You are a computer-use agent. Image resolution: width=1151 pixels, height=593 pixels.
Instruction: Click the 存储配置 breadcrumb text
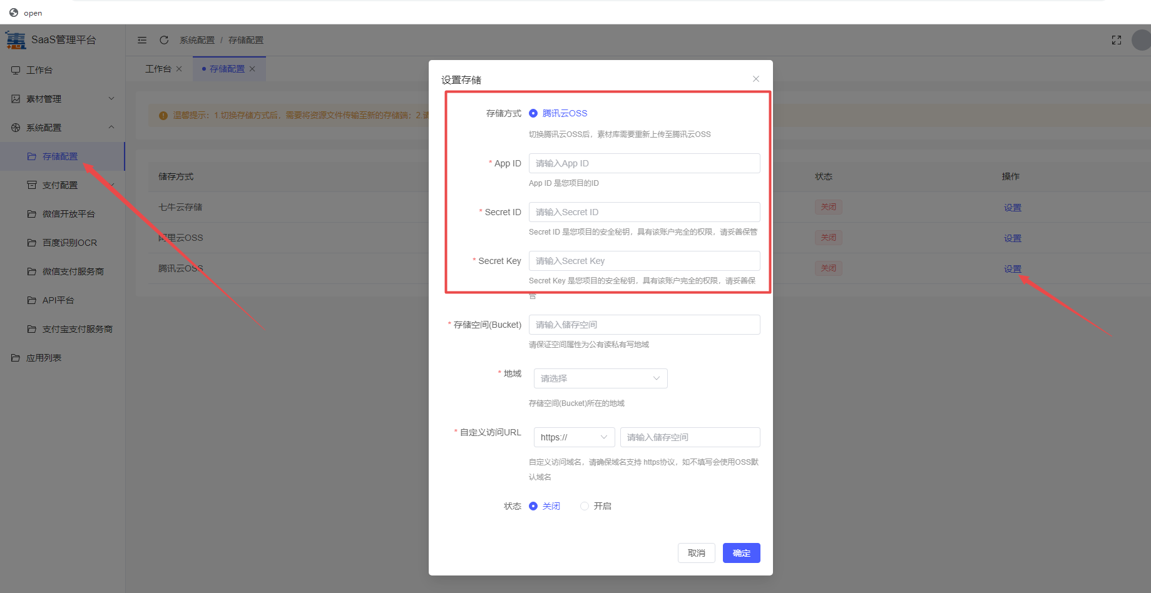click(246, 40)
